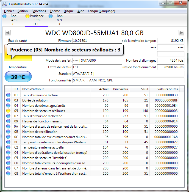The width and height of the screenshot is (189, 192).
Task: Open the Fonctions menu
Action: [x=39, y=11]
